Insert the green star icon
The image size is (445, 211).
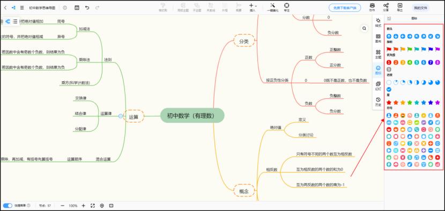click(410, 103)
